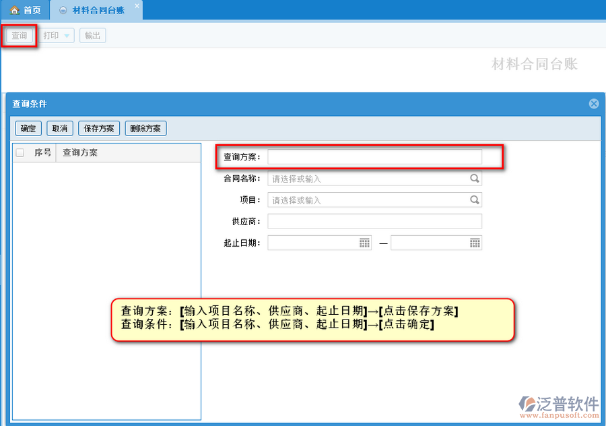The height and width of the screenshot is (426, 606).
Task: Click the home icon on 首页 tab
Action: 15,10
